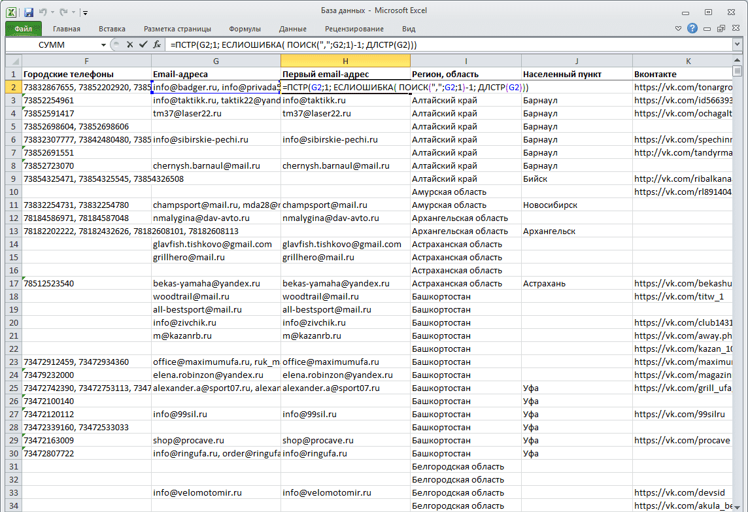Open link https://vk.com/procave
This screenshot has width=748, height=512.
coord(682,441)
